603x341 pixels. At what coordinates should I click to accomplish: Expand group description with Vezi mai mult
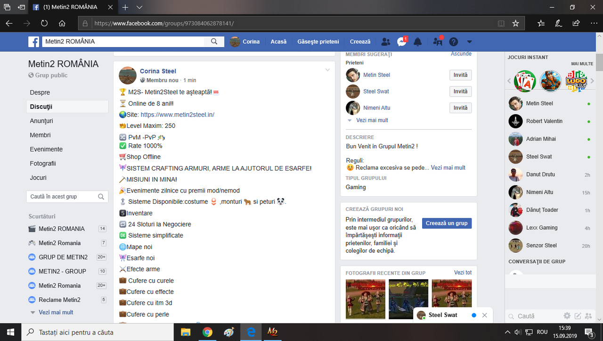tap(448, 167)
